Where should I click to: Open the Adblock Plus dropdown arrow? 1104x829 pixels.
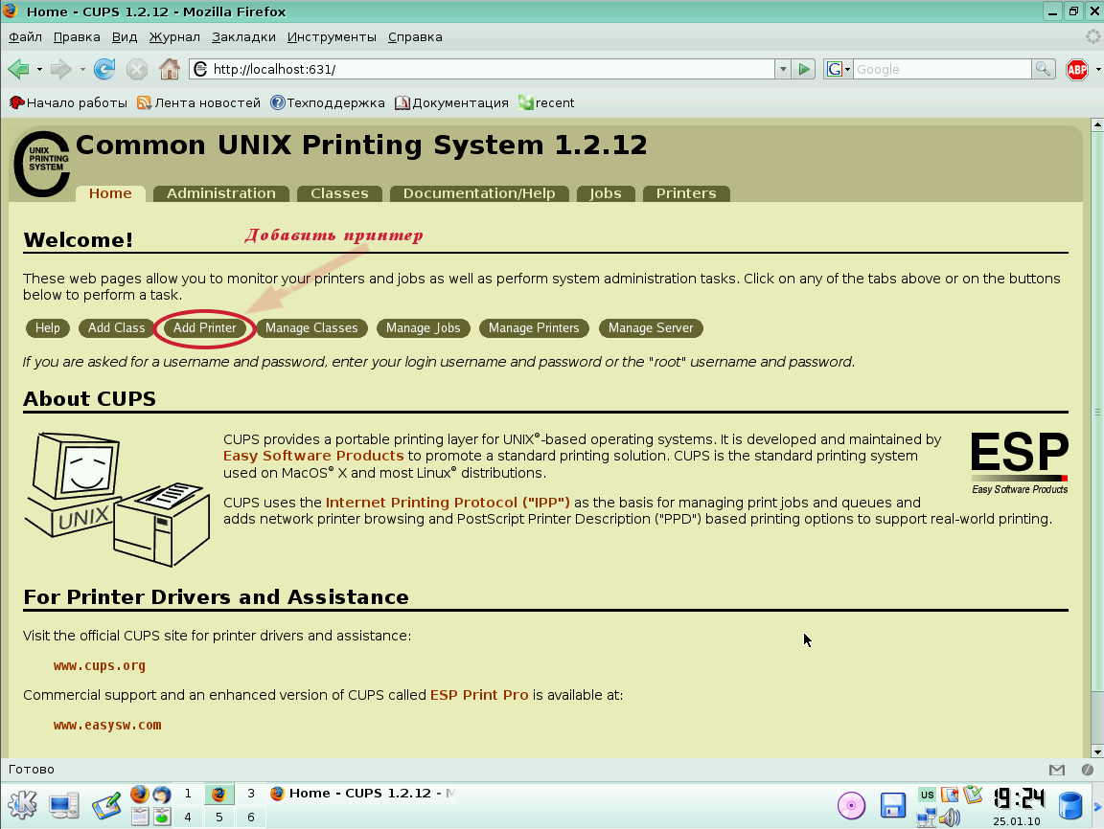pyautogui.click(x=1097, y=69)
